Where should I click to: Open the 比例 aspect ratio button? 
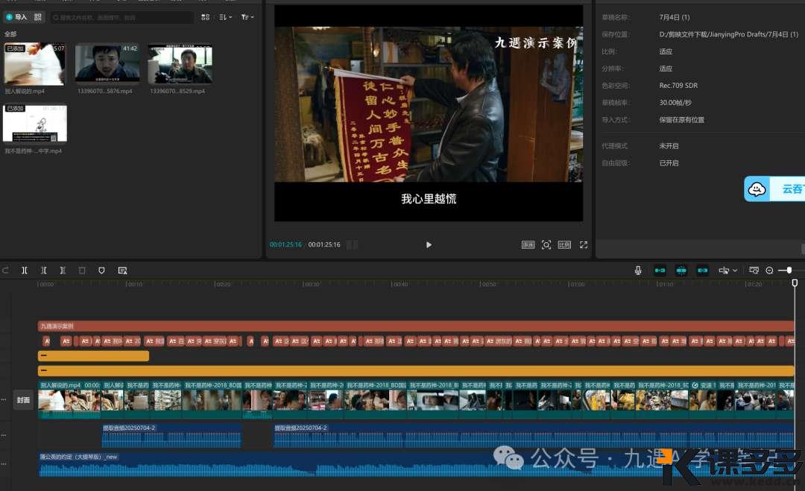click(564, 244)
